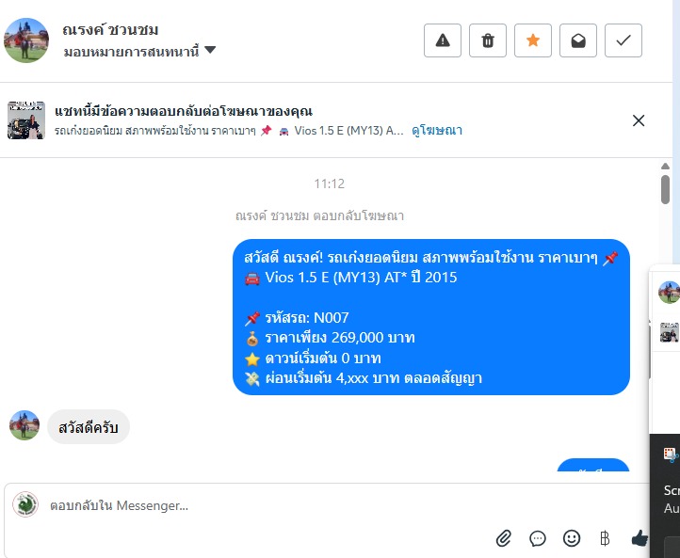680x558 pixels.
Task: Open saved replies speech bubble icon
Action: click(538, 538)
